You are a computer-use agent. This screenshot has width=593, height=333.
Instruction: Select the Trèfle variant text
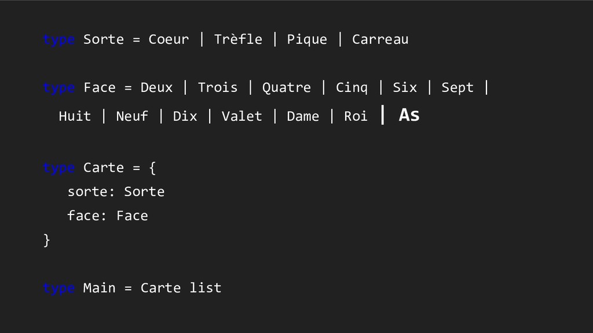(x=238, y=39)
